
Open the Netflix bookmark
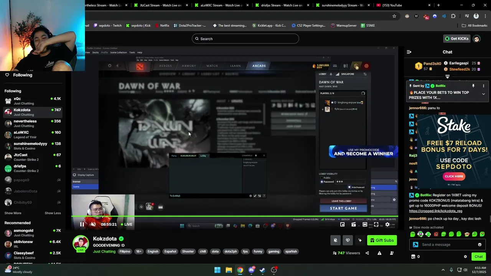(162, 25)
